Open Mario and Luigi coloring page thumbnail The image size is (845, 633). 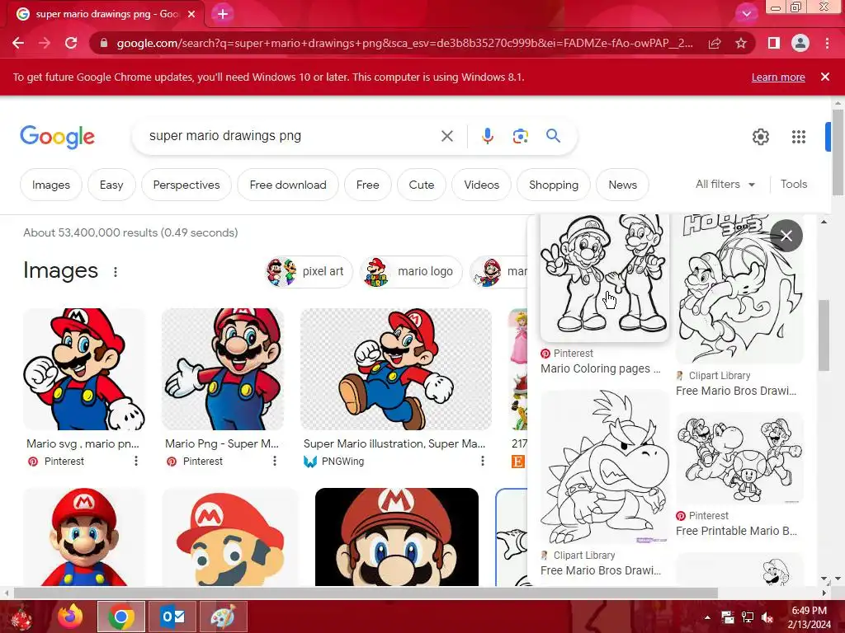(x=605, y=278)
